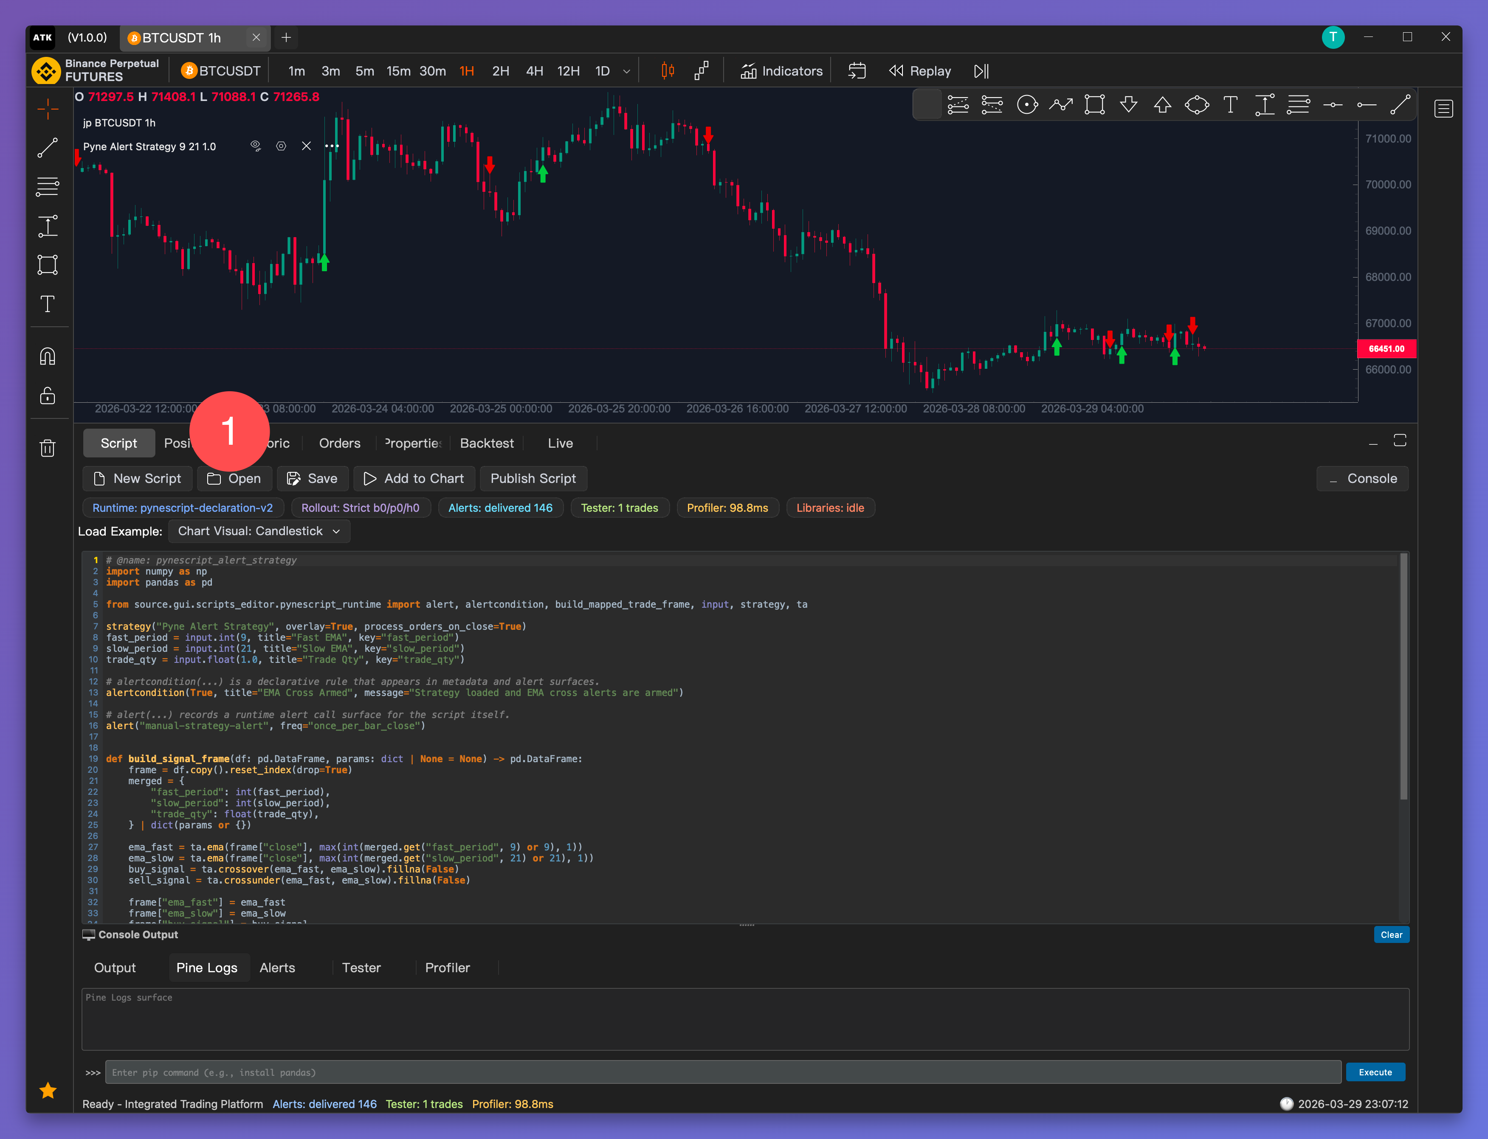Click the pip command input field
The width and height of the screenshot is (1488, 1139).
pyautogui.click(x=723, y=1072)
